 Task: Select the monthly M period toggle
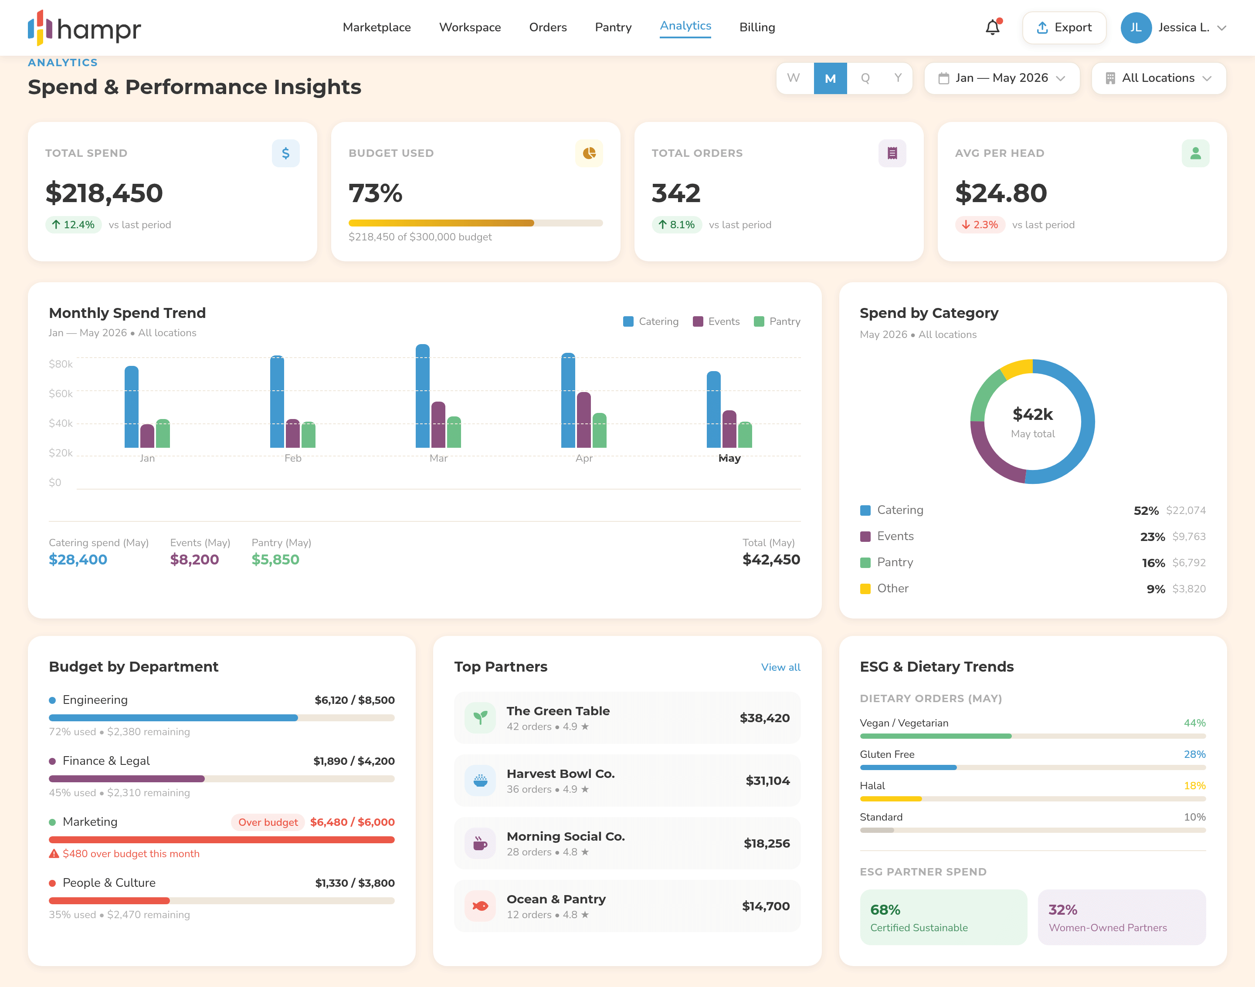point(830,78)
